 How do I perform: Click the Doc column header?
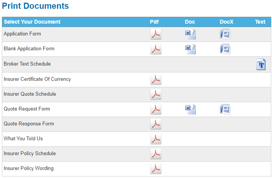[190, 22]
